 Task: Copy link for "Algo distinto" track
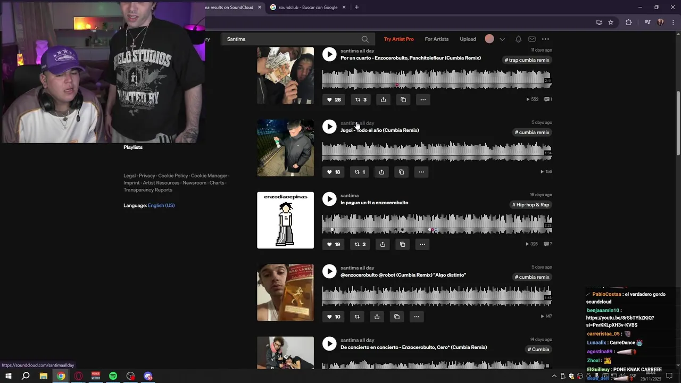click(x=396, y=317)
